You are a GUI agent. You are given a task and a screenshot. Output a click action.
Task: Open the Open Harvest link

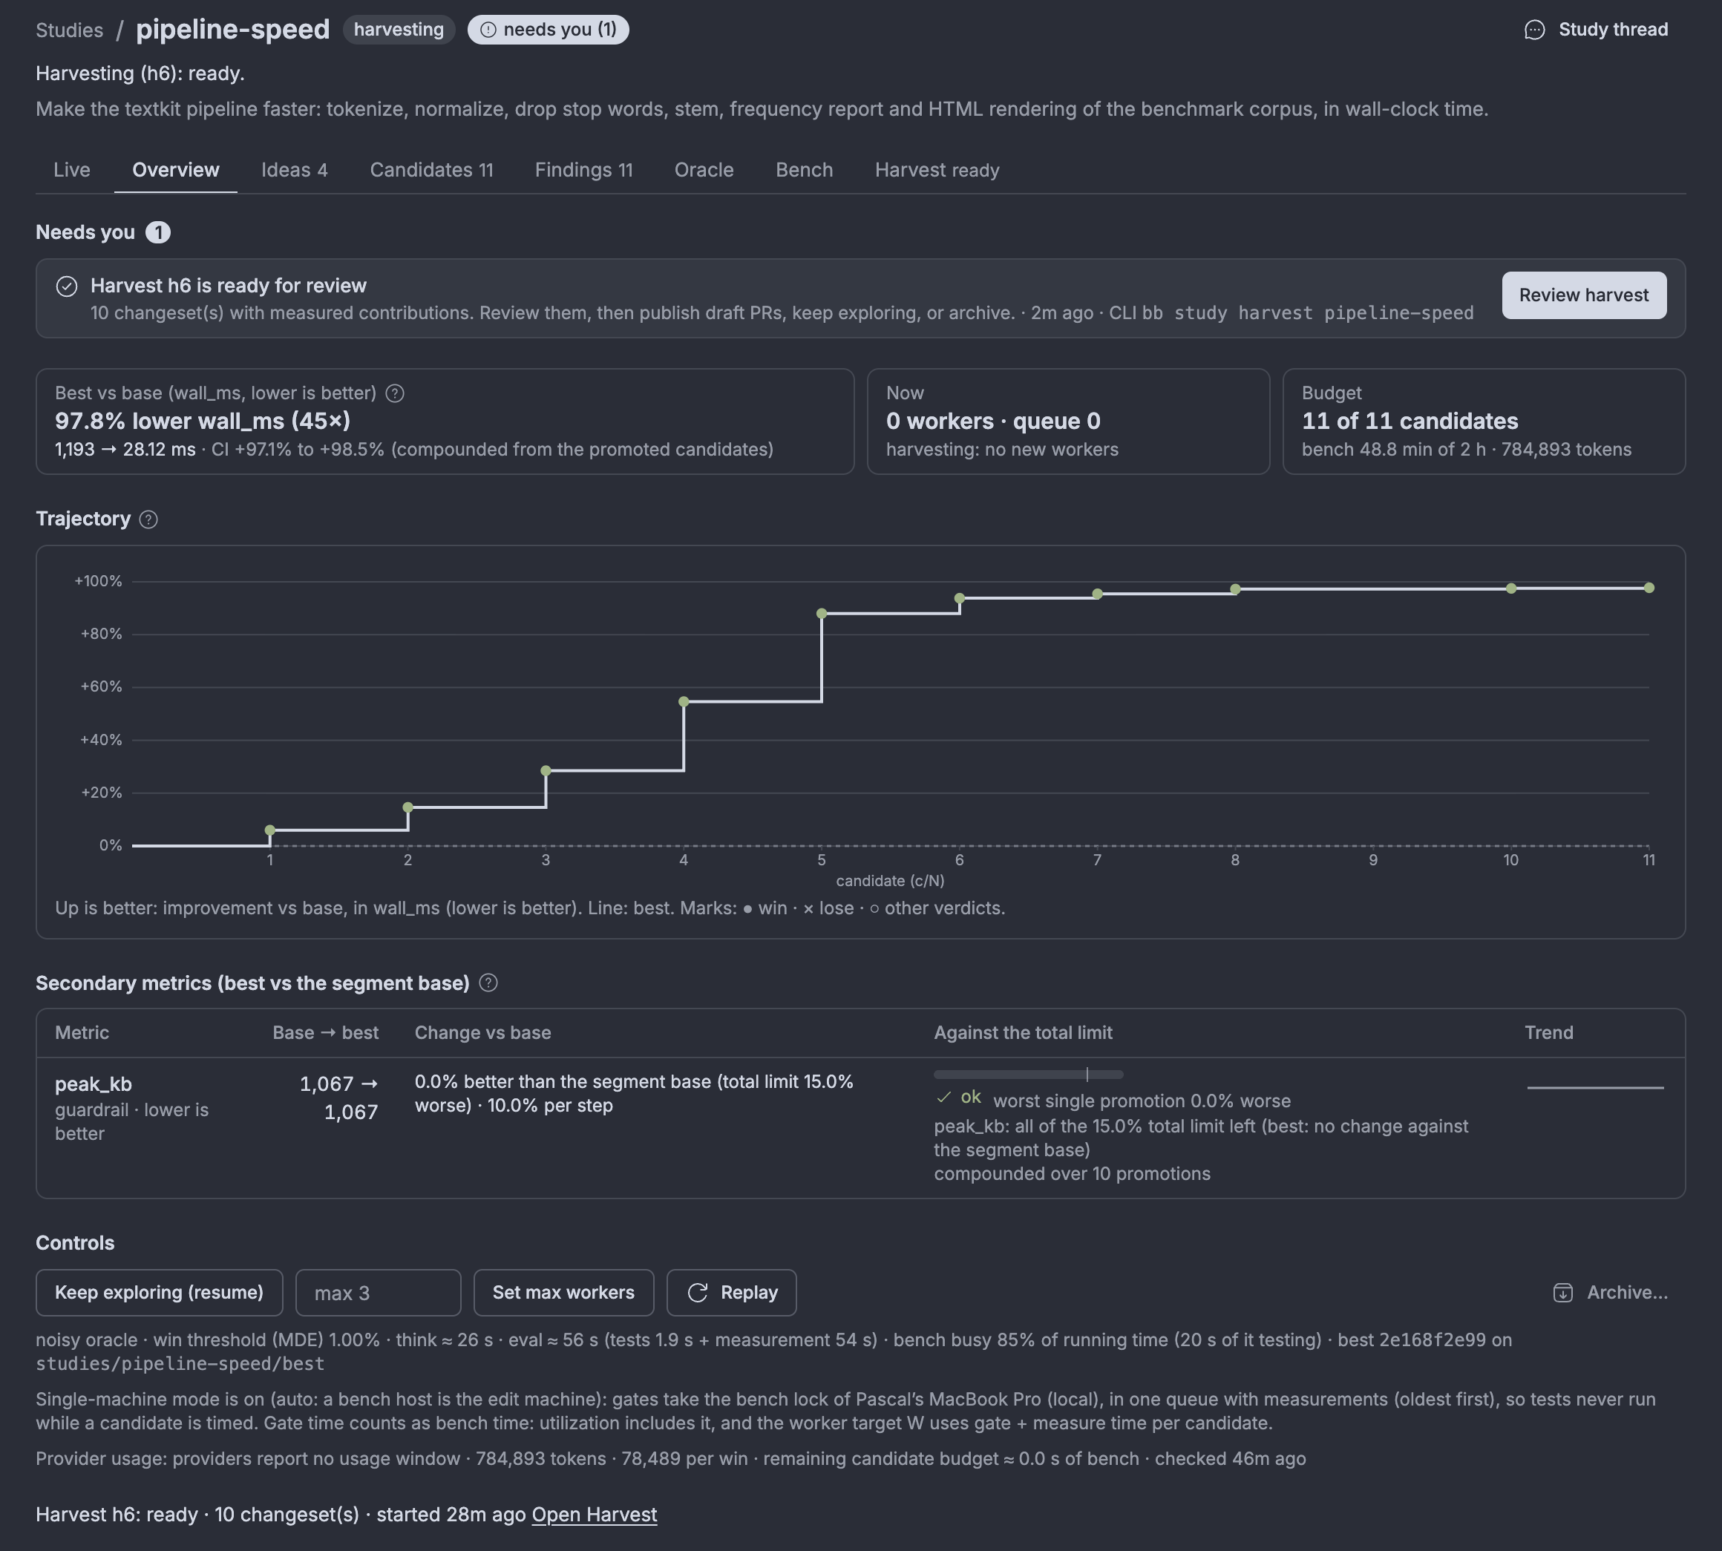click(x=595, y=1515)
